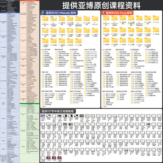The image size is (163, 163).
Task: Click 11.Mediapipe item in ROS1-Melodic panel
Action: (90, 70)
